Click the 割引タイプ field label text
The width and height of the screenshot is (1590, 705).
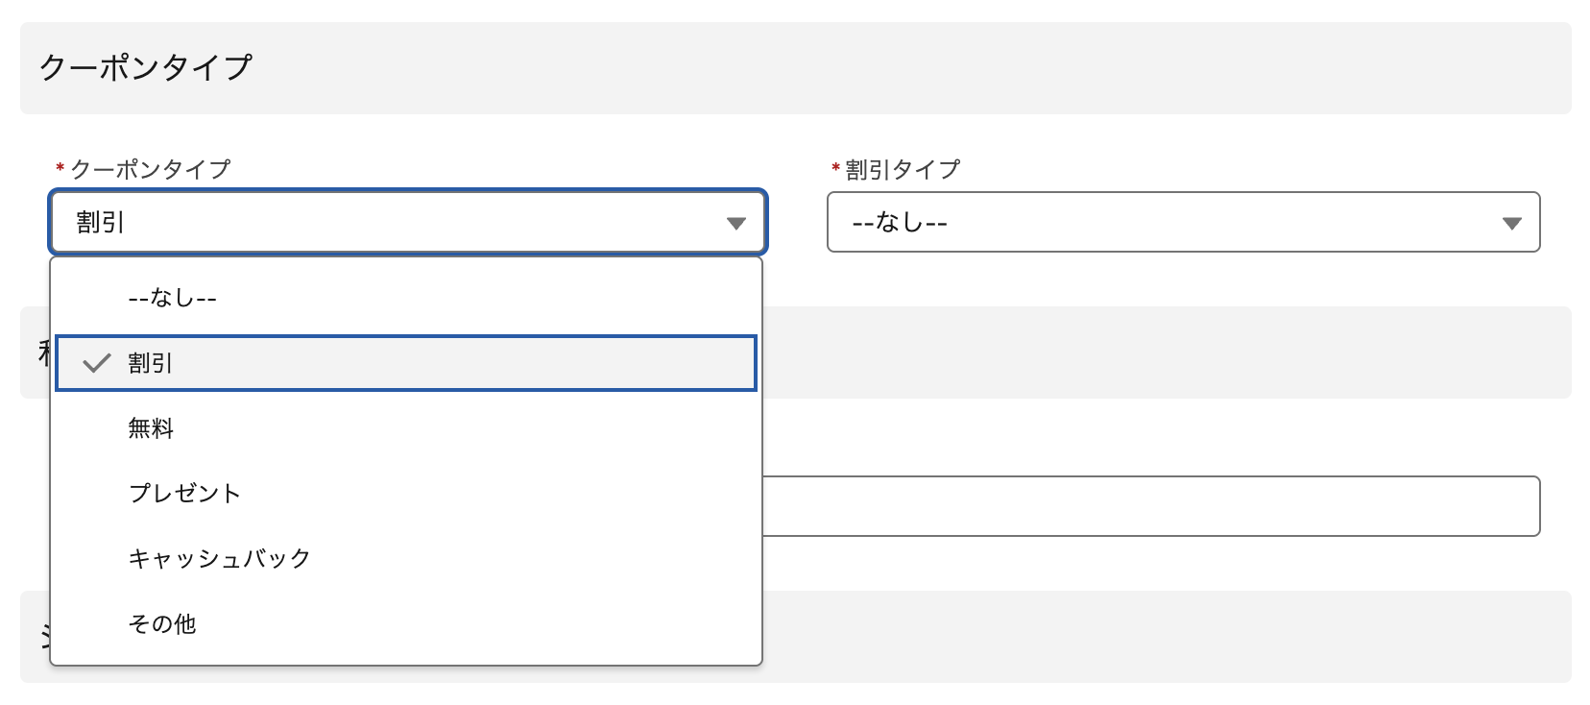903,170
